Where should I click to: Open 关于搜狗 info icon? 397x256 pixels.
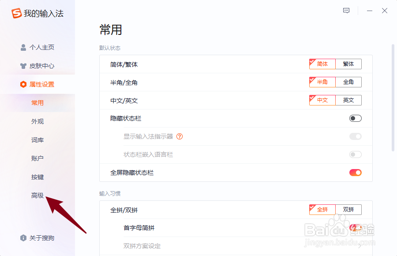(x=23, y=238)
